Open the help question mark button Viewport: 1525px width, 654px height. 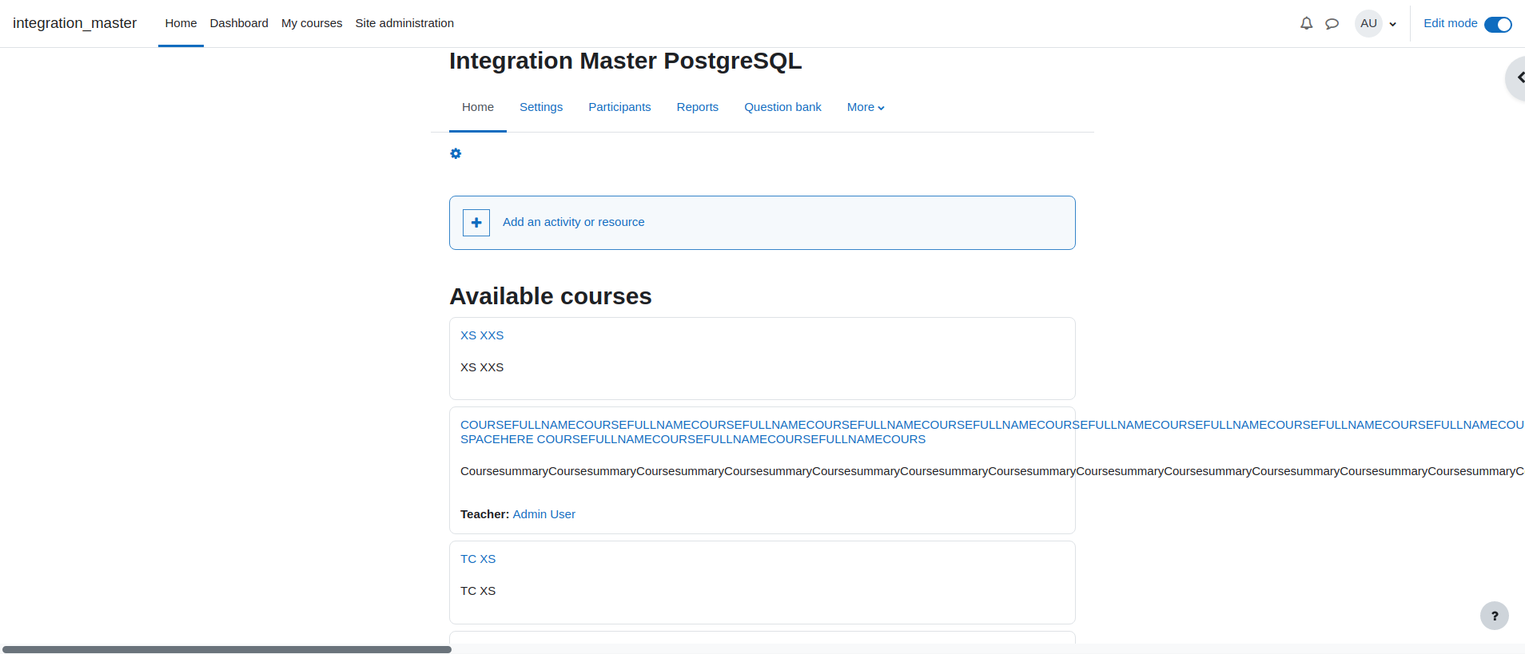point(1494,616)
